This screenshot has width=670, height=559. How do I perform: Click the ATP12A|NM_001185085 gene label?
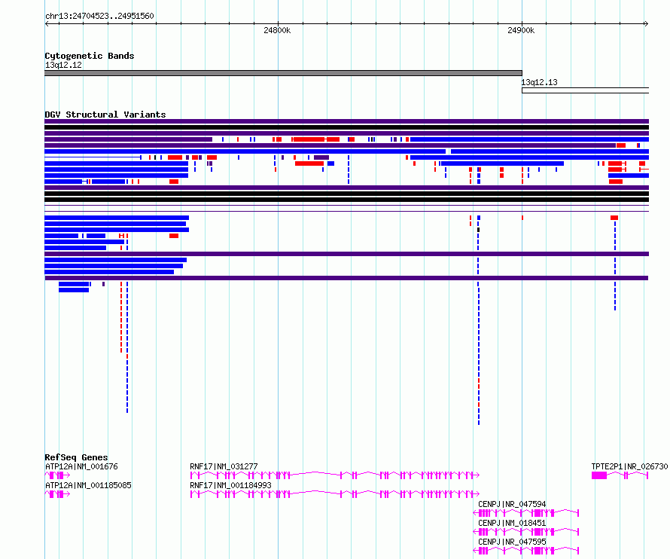tap(88, 485)
